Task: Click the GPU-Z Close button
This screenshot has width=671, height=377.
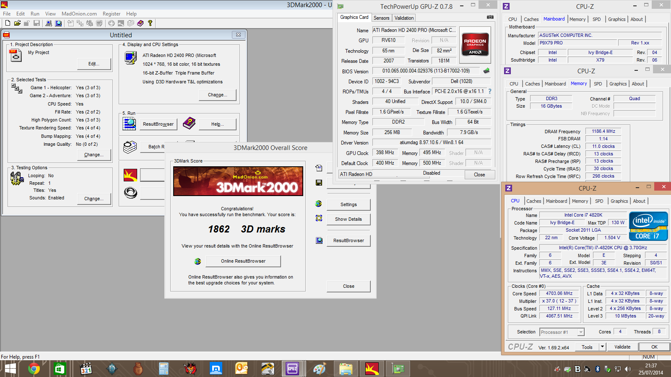Action: pyautogui.click(x=479, y=175)
